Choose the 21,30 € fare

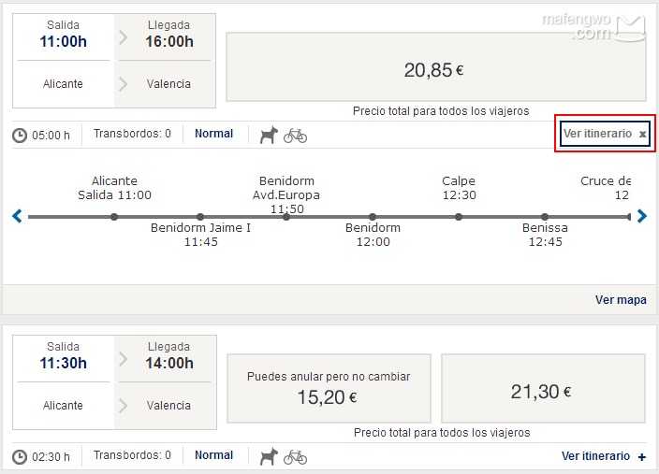[x=543, y=392]
